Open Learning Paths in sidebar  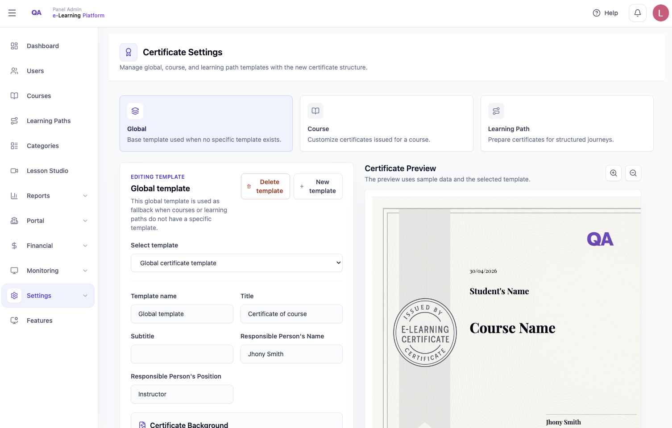pos(48,121)
